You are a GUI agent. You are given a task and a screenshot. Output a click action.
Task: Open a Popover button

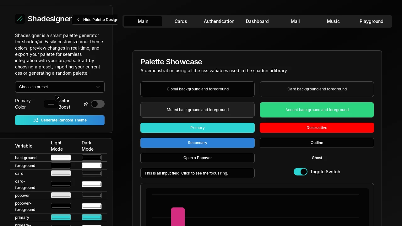(198, 158)
